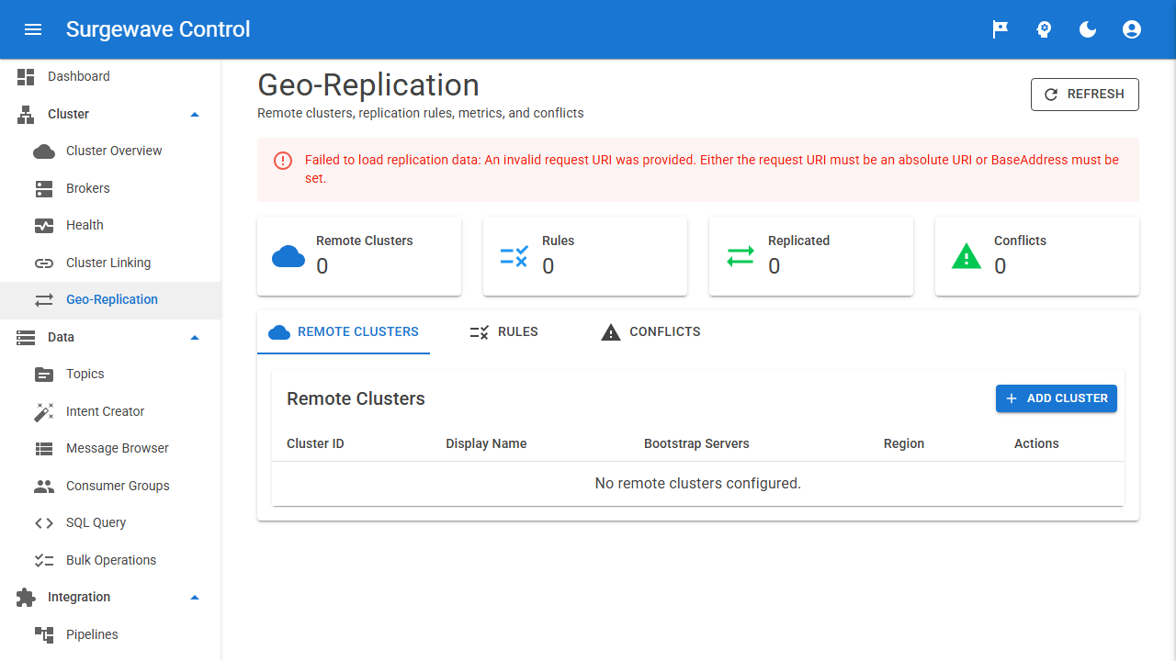Click the Add Cluster button
The image size is (1176, 661).
[1057, 398]
